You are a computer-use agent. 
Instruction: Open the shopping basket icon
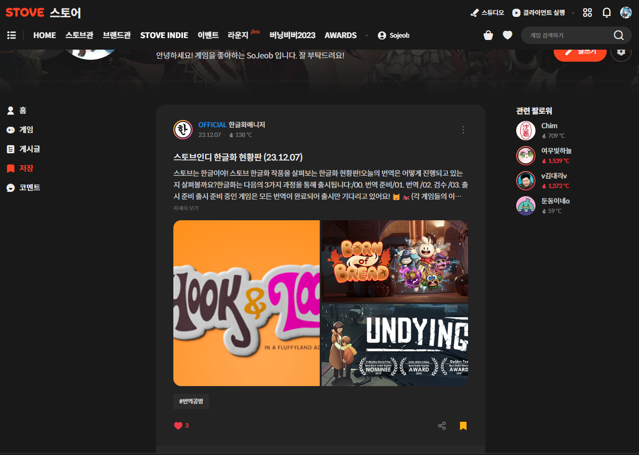488,35
